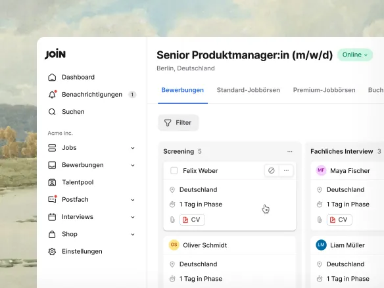Click paperclip icon on Felix Weber card
Screen dimensions: 384x288
tap(172, 220)
